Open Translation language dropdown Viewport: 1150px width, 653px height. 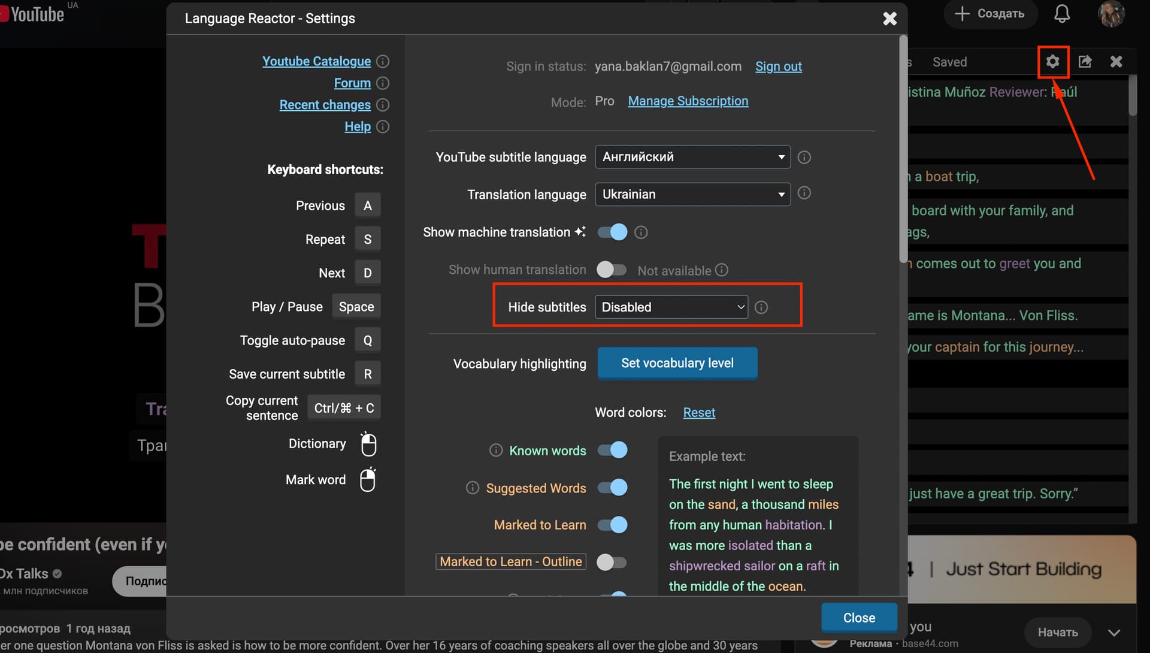click(692, 195)
